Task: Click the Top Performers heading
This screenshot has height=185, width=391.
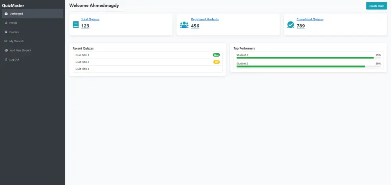Action: (x=244, y=48)
